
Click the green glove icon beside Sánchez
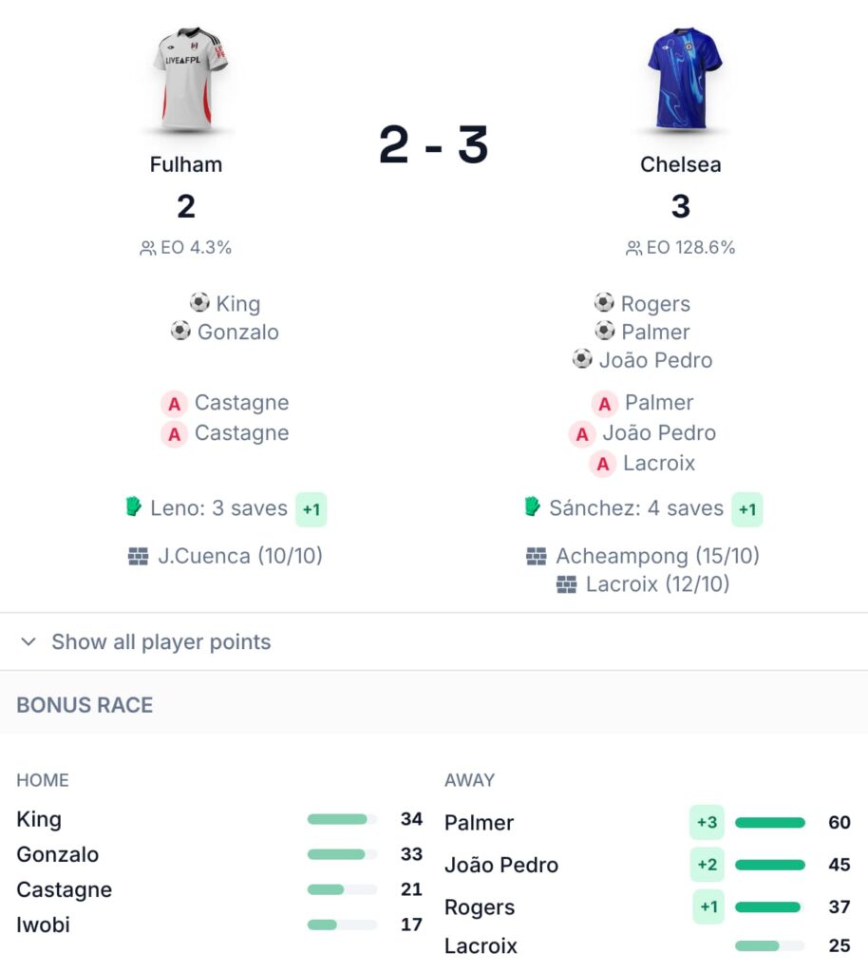pos(532,507)
